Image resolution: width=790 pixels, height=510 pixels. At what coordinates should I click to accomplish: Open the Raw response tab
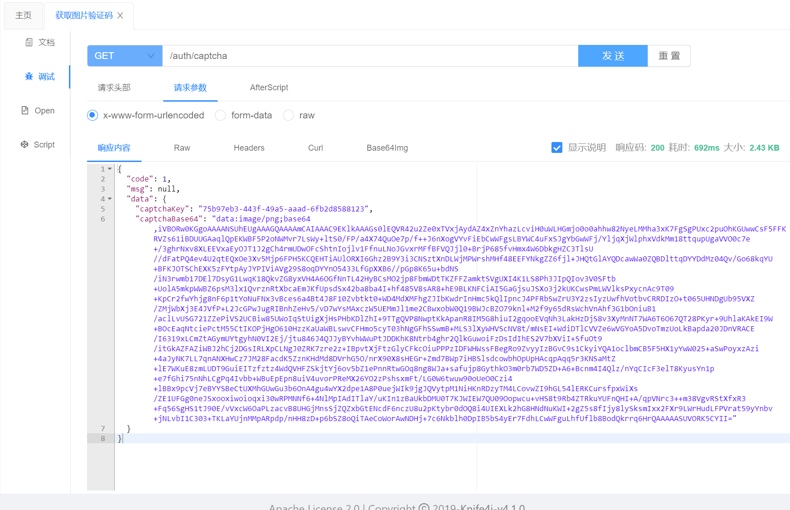pyautogui.click(x=182, y=148)
